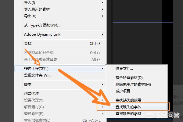The width and height of the screenshot is (183, 122).
Task: Expand the 导出(X) submenu arrow
Action: pyautogui.click(x=102, y=16)
